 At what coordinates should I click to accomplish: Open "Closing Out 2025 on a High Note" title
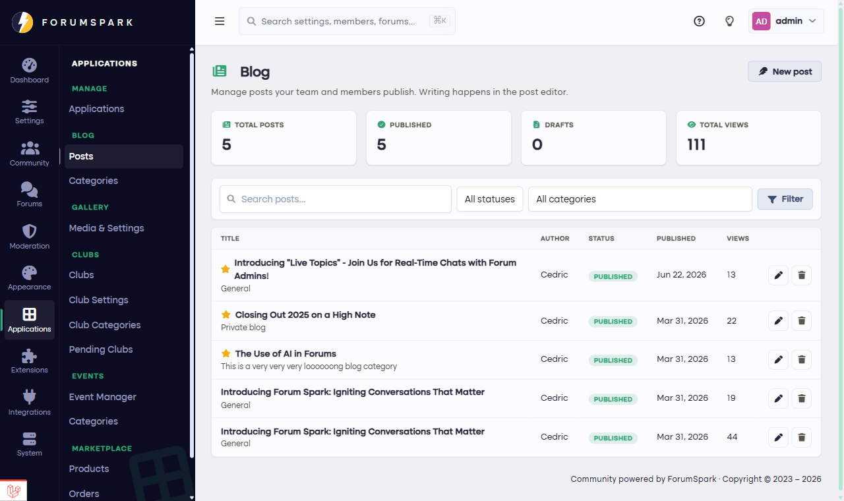click(x=305, y=314)
